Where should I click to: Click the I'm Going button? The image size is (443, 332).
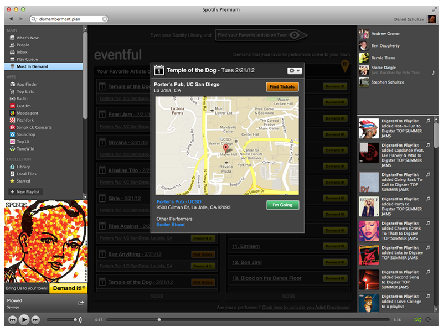(282, 205)
